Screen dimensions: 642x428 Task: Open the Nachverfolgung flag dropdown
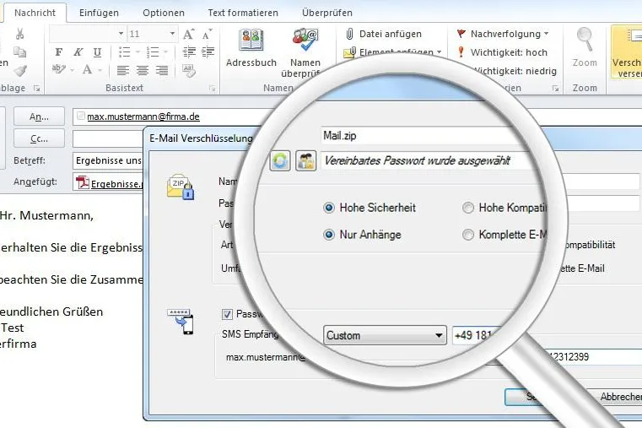(x=502, y=34)
